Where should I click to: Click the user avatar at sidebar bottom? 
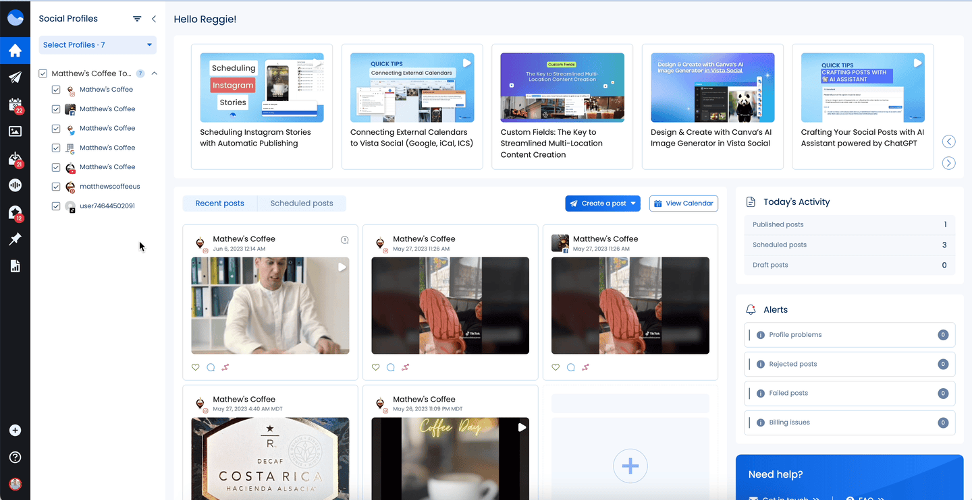15,484
